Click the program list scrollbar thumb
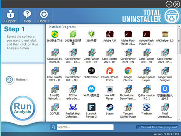 [x=179, y=41]
